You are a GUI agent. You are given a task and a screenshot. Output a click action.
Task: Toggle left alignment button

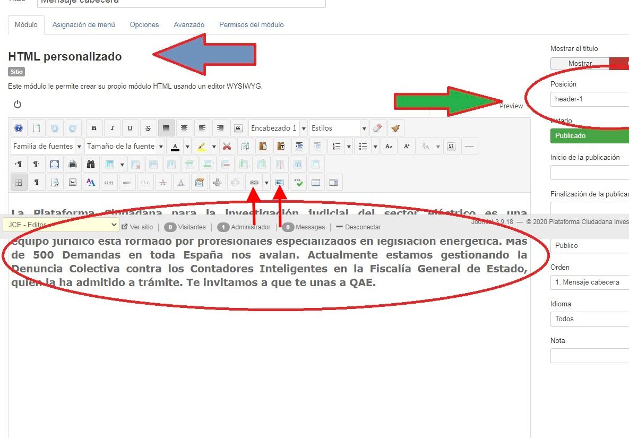click(x=202, y=128)
